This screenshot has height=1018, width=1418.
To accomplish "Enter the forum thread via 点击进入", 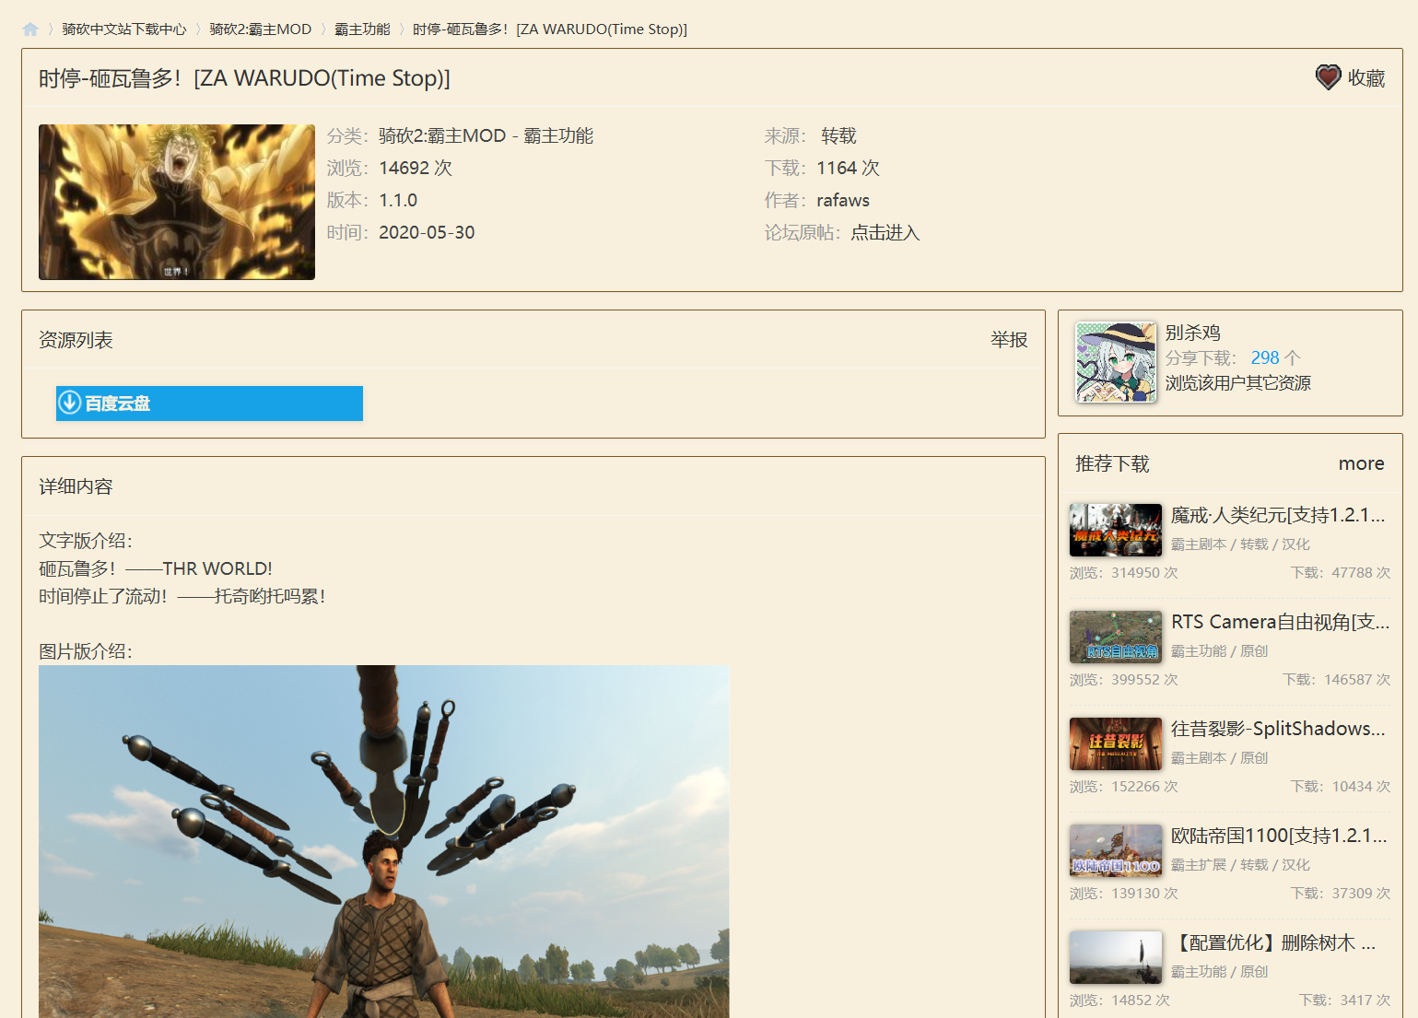I will tap(885, 232).
